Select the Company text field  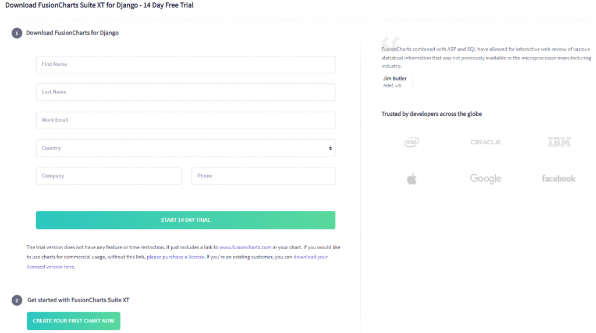click(108, 176)
